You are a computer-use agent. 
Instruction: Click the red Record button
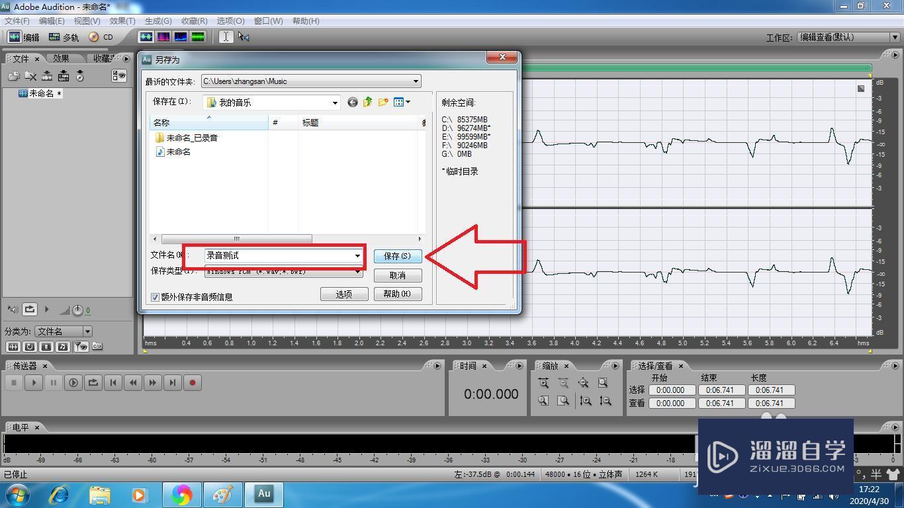(x=193, y=382)
